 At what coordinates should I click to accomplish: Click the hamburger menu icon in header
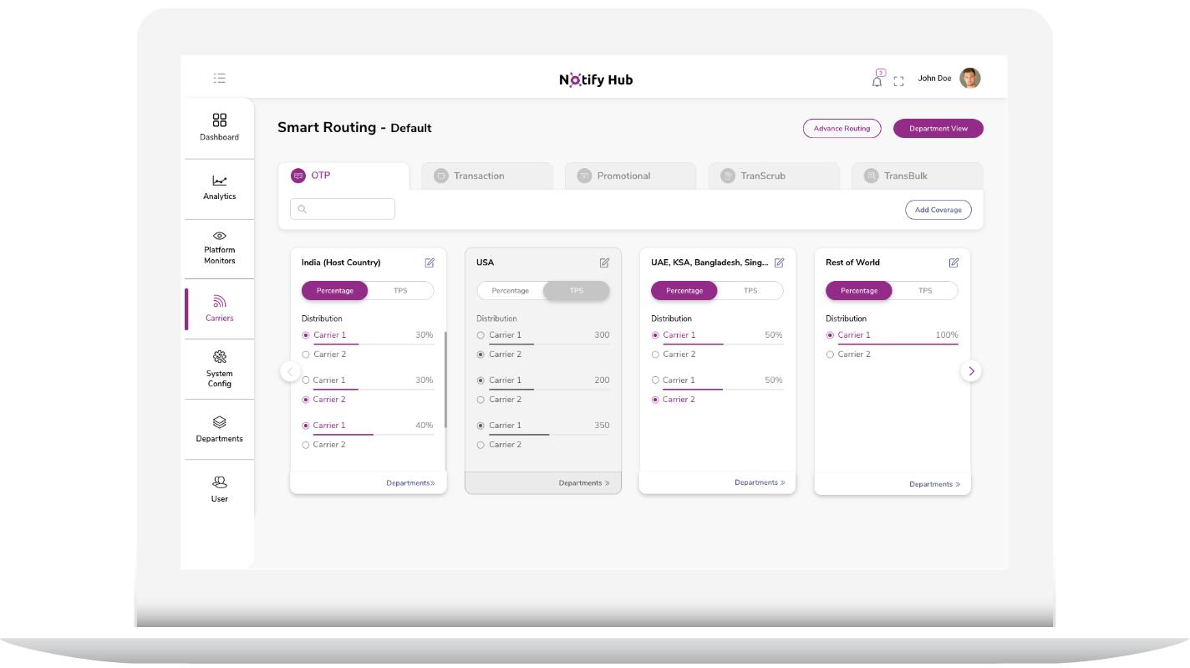(x=219, y=79)
